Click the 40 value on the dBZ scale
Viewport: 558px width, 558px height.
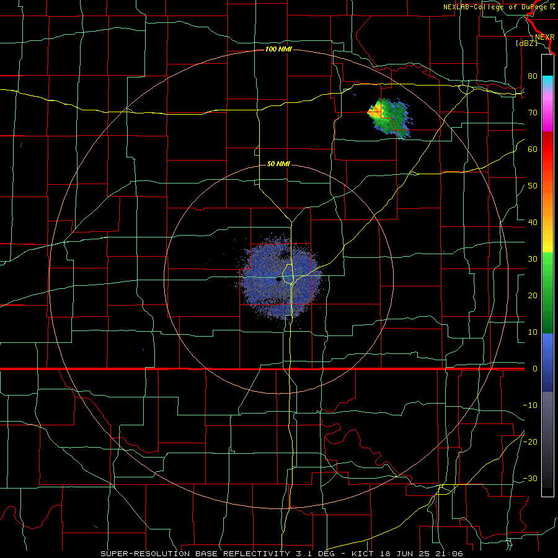pos(533,223)
